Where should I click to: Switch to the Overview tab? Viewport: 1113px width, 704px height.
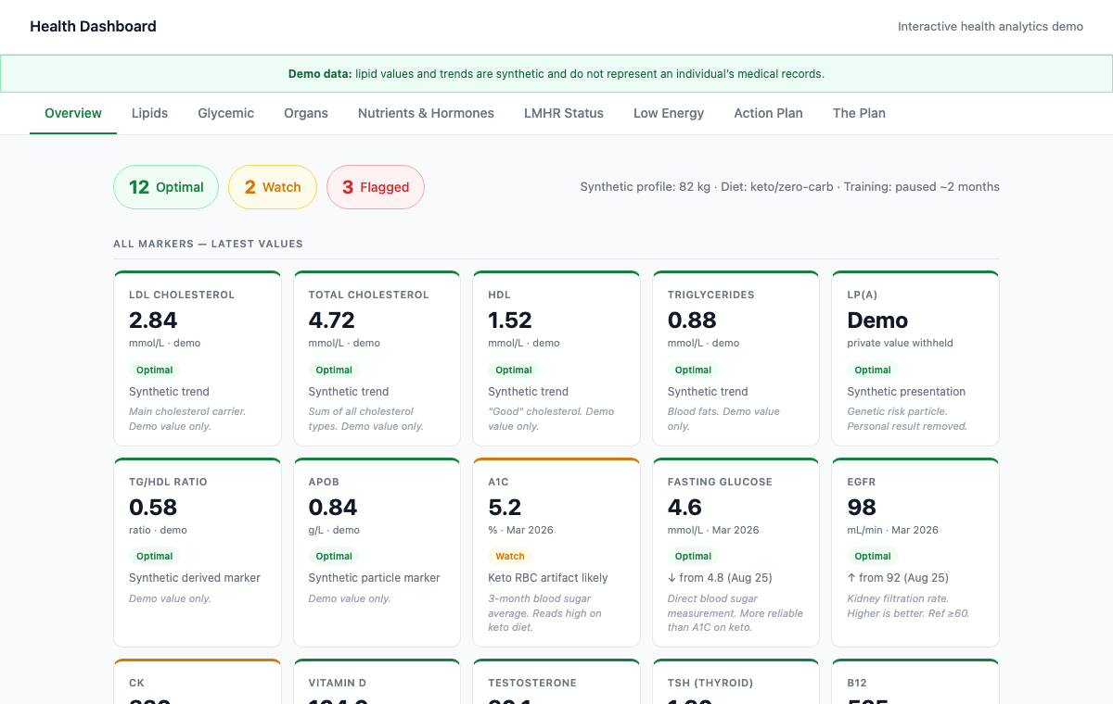[x=73, y=113]
